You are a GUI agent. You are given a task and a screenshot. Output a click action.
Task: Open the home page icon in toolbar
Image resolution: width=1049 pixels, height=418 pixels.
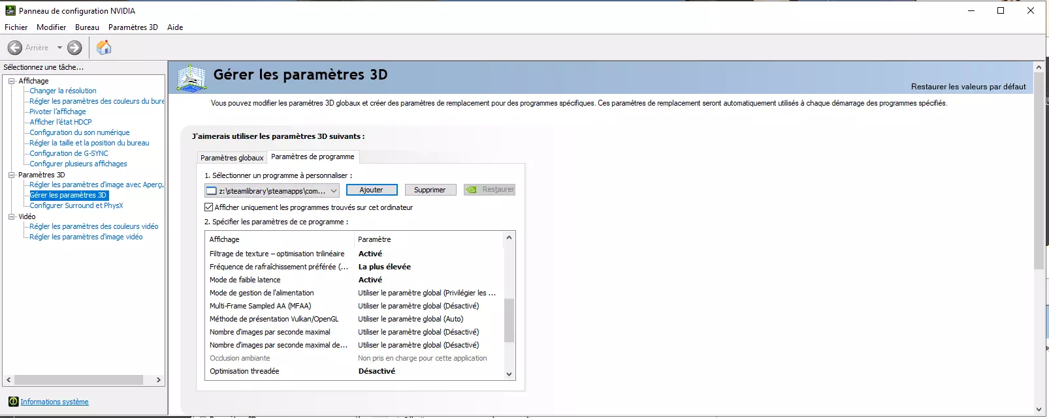104,48
